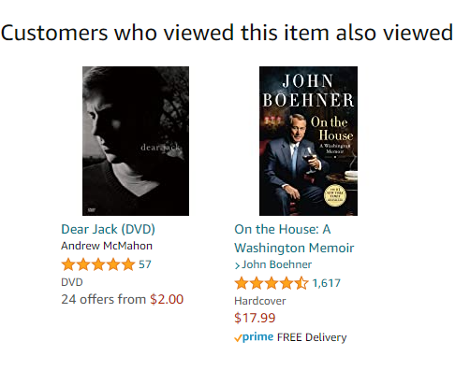Click the Customers who viewed this item heading
Viewport: 455px width, 370px height.
coord(227,33)
